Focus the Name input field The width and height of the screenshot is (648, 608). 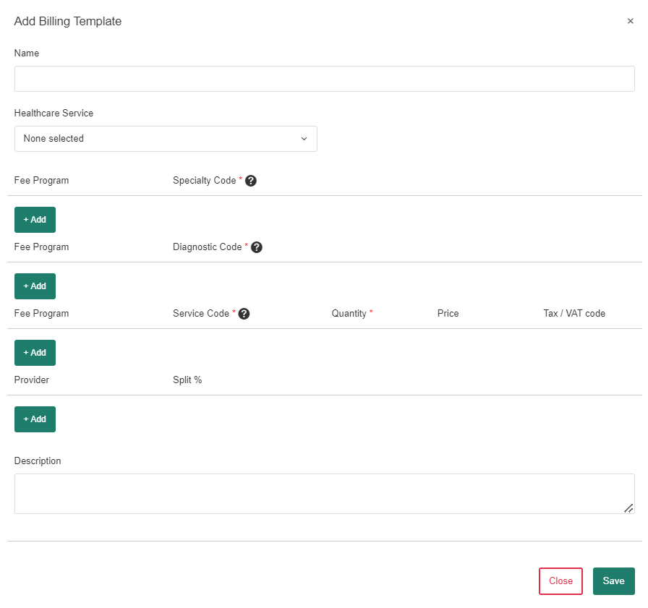pyautogui.click(x=325, y=79)
